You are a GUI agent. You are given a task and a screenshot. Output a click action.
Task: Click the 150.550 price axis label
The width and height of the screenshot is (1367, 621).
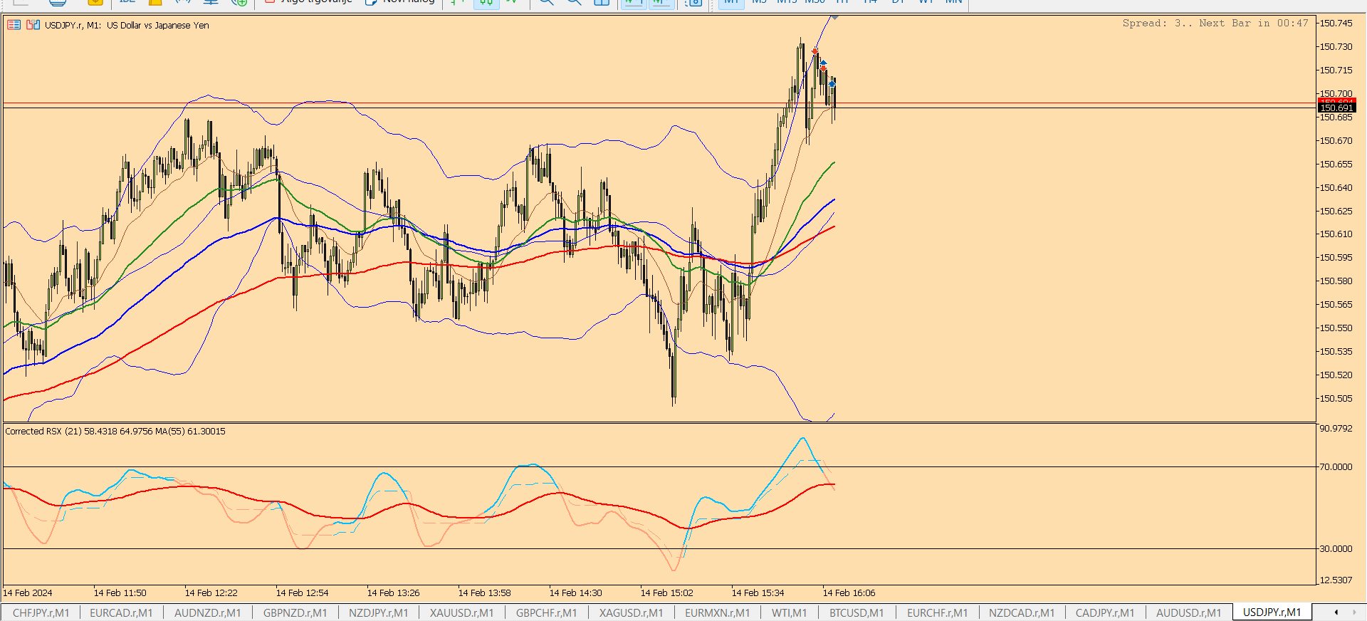pos(1336,328)
